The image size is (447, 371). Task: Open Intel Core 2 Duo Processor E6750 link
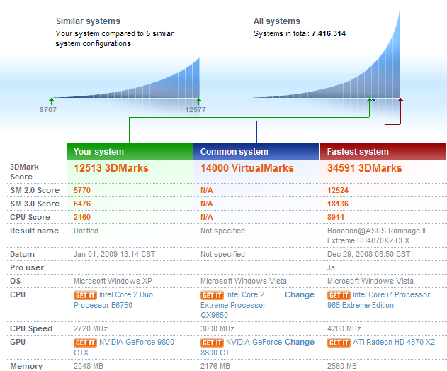[x=113, y=300]
